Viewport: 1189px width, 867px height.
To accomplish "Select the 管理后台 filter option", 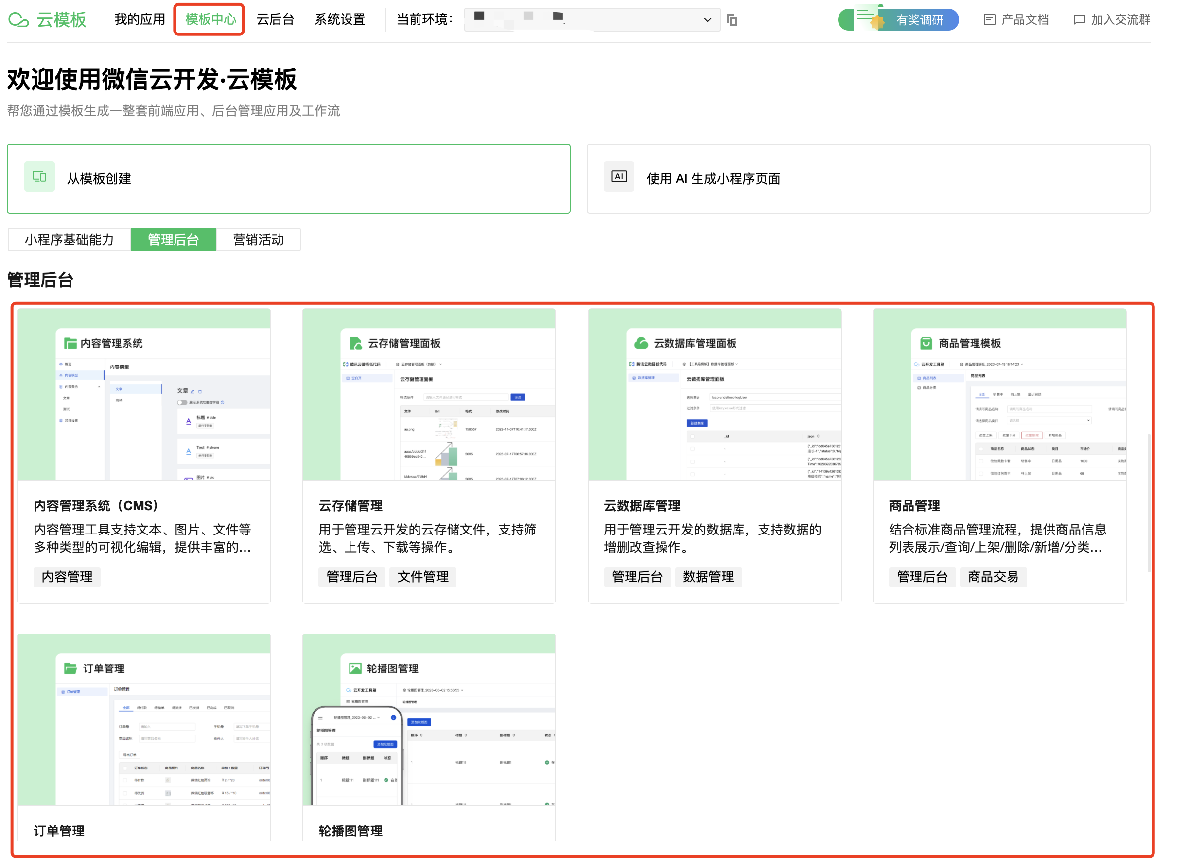I will pyautogui.click(x=174, y=240).
